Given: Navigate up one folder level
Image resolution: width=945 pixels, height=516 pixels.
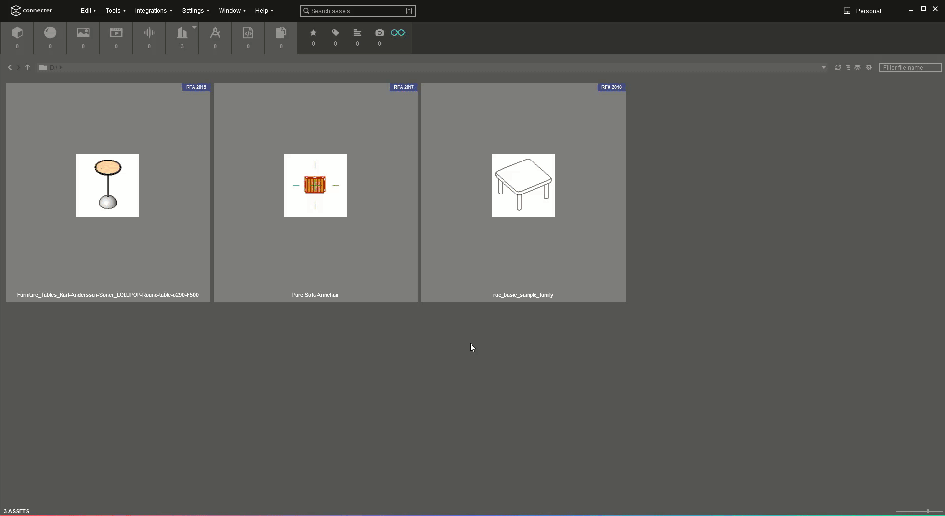Looking at the screenshot, I should (x=28, y=67).
